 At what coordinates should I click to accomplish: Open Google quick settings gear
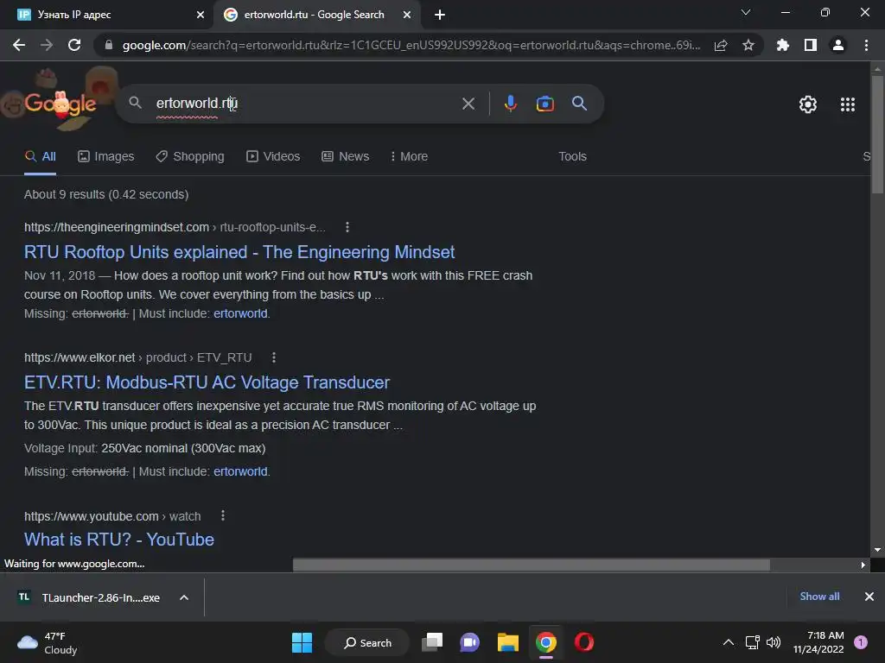coord(808,104)
